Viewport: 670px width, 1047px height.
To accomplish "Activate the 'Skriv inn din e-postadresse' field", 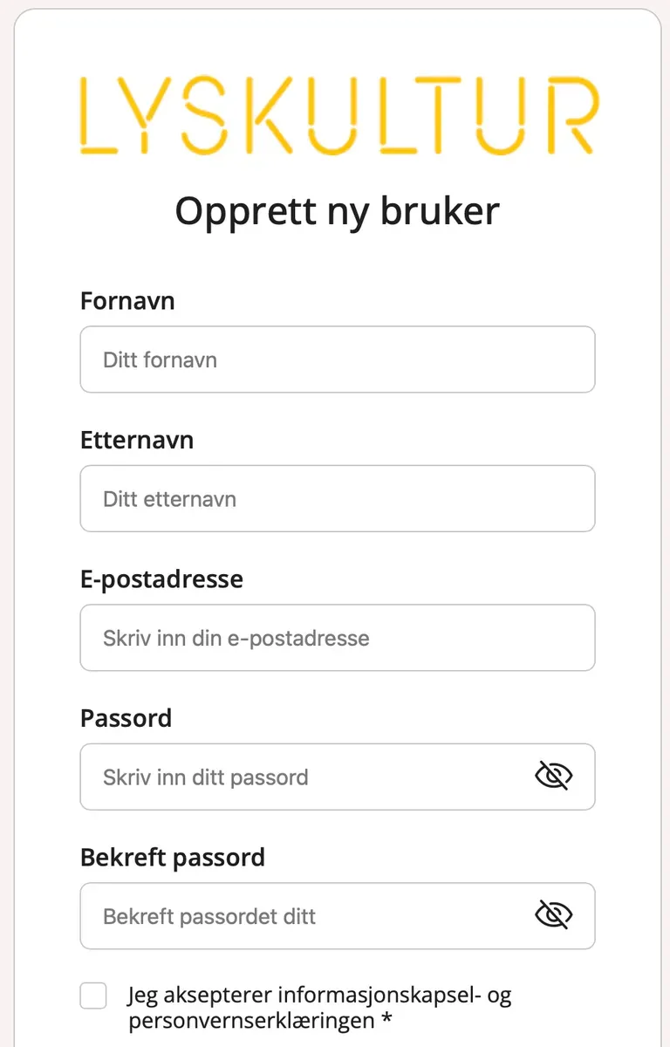I will point(338,638).
